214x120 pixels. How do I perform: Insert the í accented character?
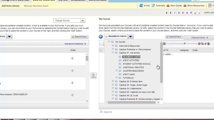175,13
